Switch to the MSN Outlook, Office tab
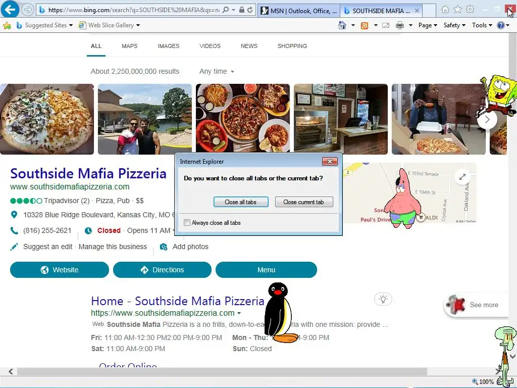The width and height of the screenshot is (517, 388). tap(299, 11)
